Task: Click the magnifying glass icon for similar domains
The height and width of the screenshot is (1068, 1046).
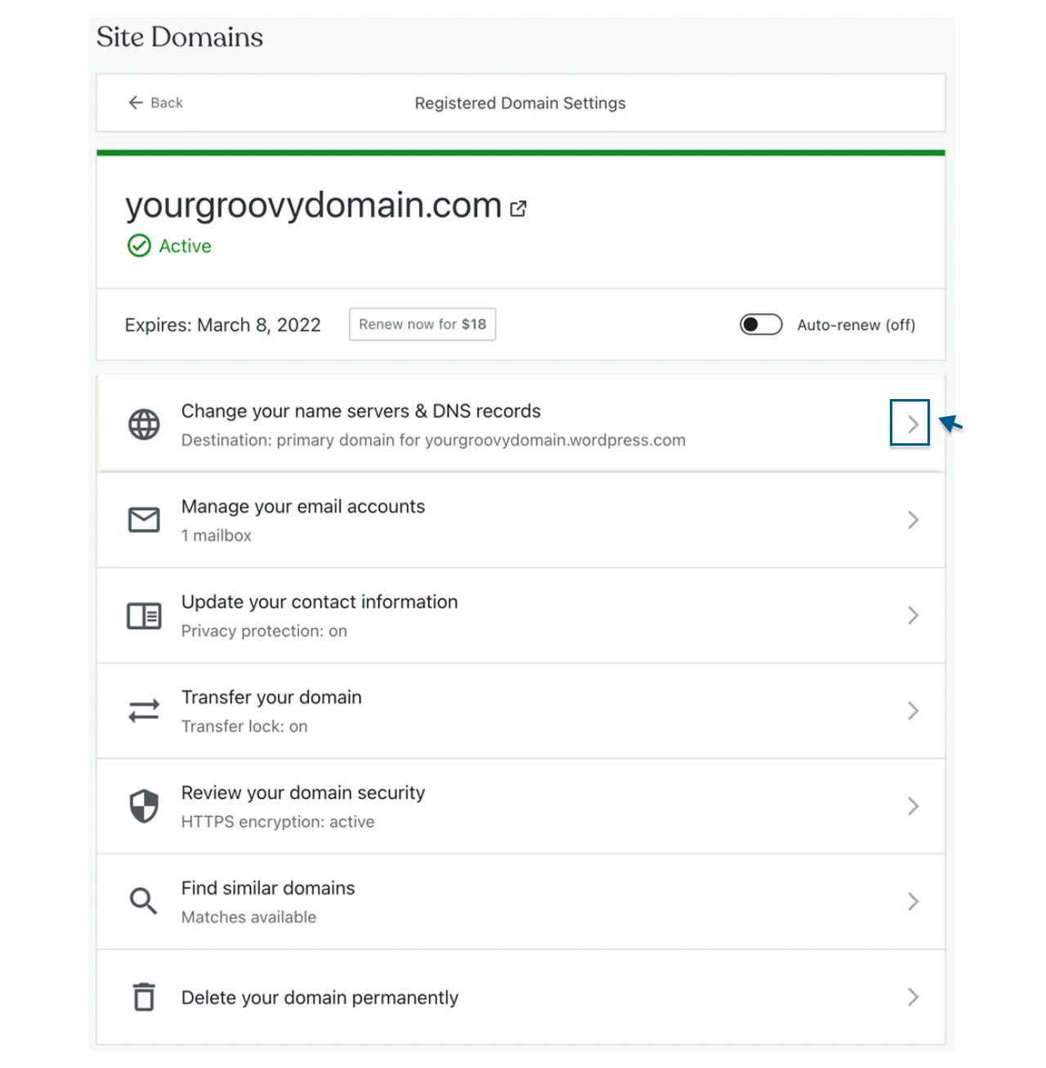Action: (144, 901)
